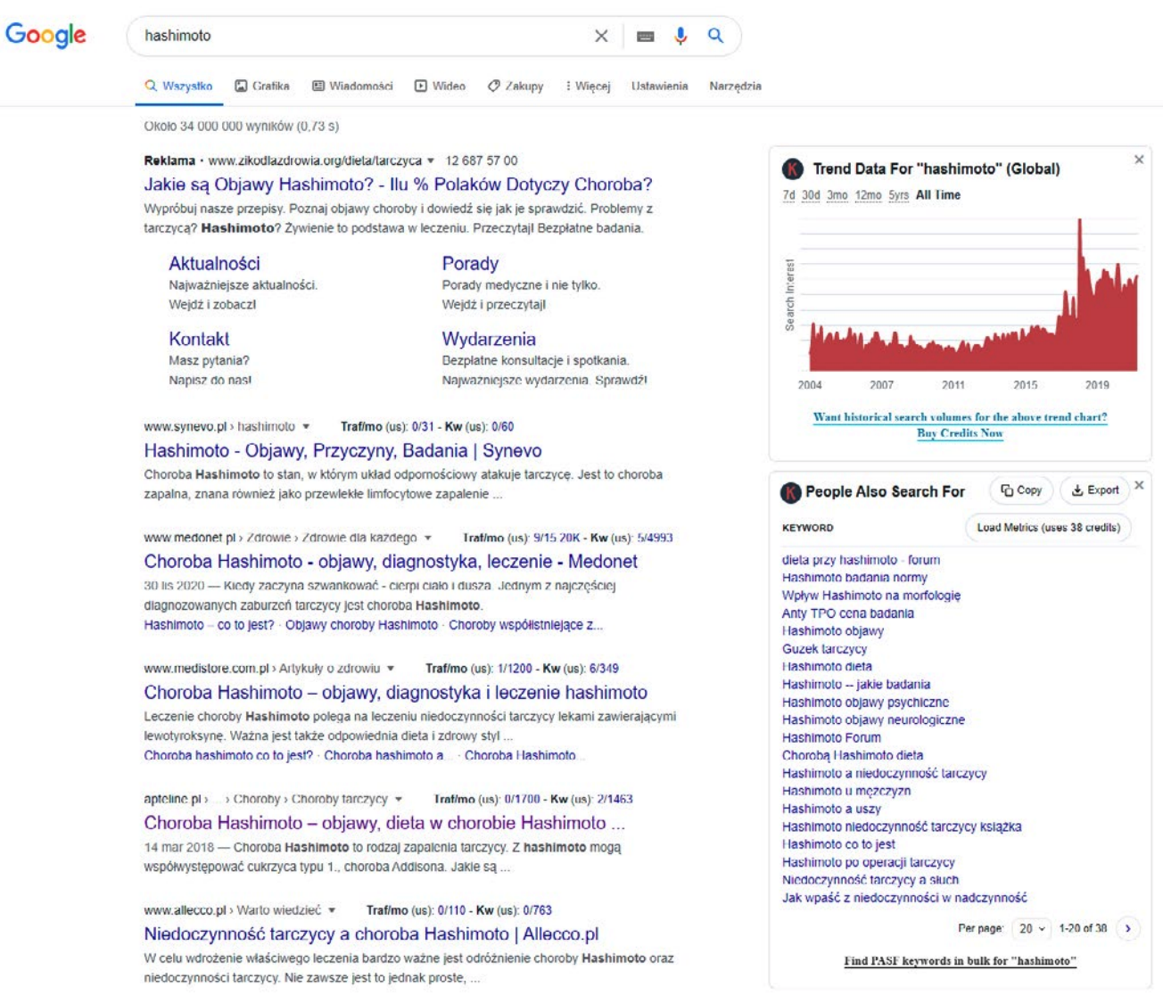Open the Per page 20 dropdown
The image size is (1163, 995).
pos(1032,929)
